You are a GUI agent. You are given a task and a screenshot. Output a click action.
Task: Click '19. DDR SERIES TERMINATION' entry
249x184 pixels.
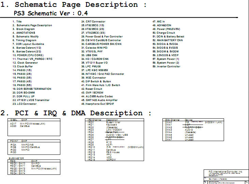[x=32, y=89]
